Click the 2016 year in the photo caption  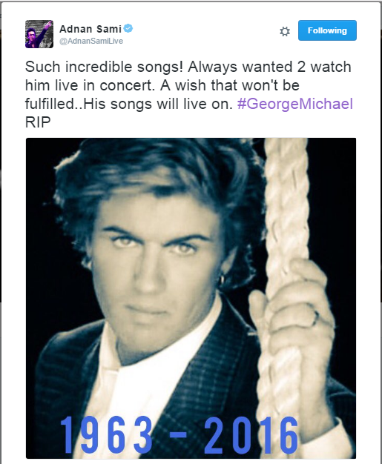point(251,435)
